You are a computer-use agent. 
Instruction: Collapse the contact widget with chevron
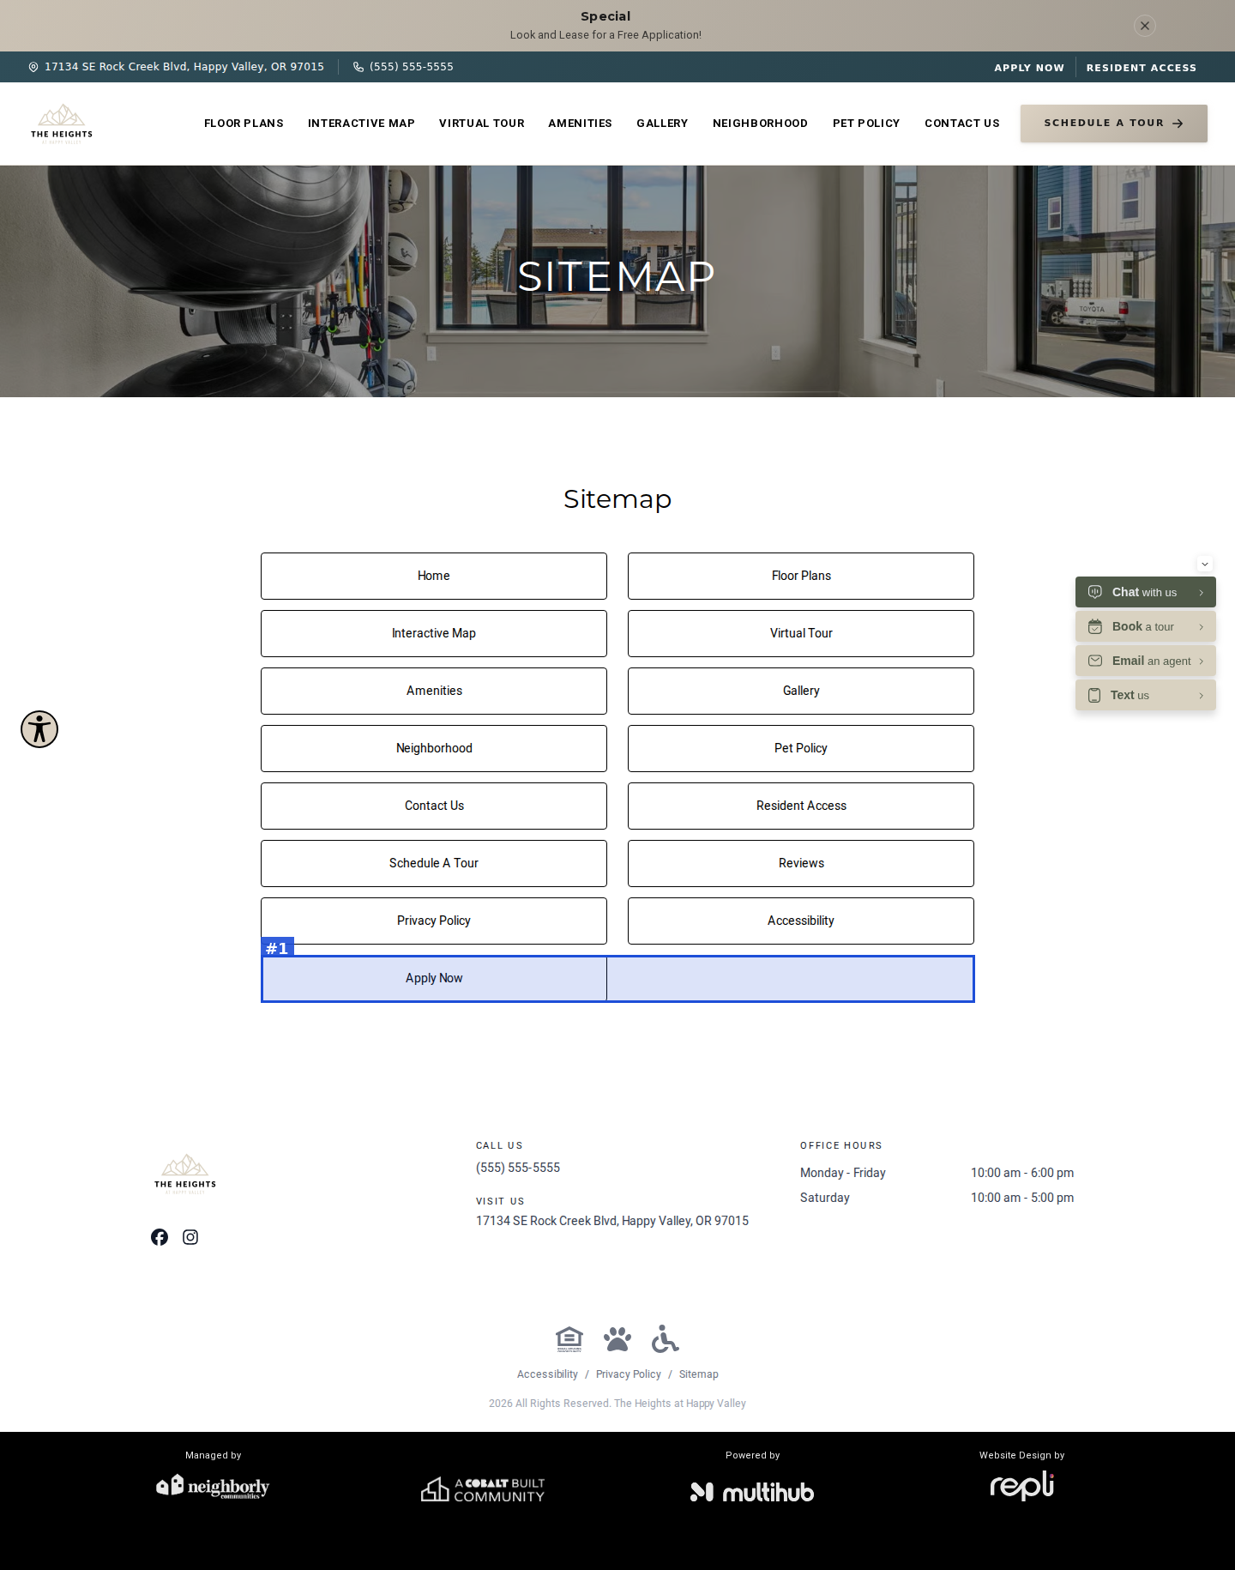1205,564
